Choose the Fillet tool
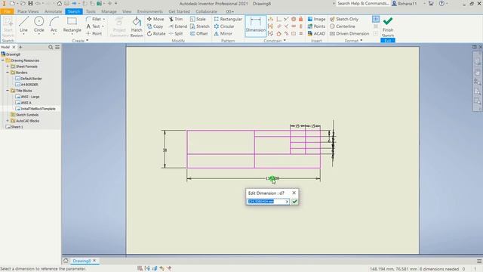483x272 pixels. [x=94, y=19]
